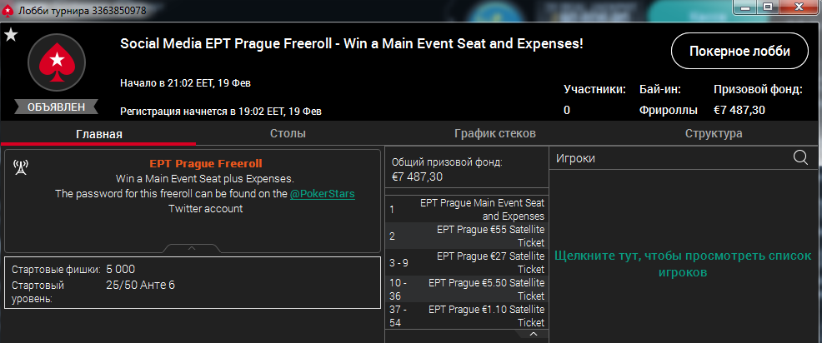This screenshot has height=343, width=822.
Task: Click the Игроки search field
Action: 673,158
